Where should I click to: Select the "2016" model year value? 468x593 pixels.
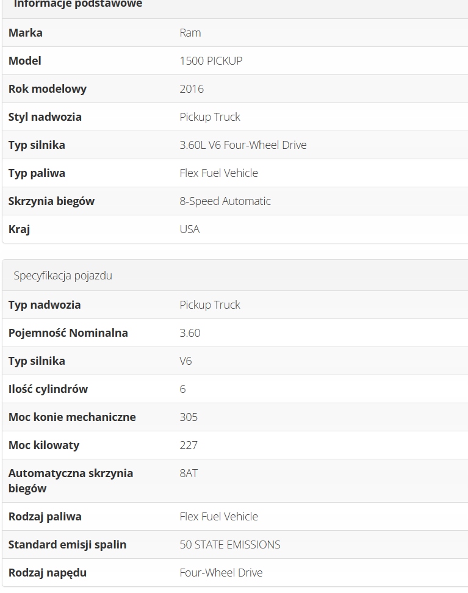192,89
